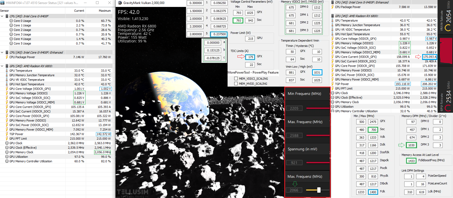Click the Spannung (in mV) slider bar
Viewport: 453px width, 198px height.
coord(318,163)
